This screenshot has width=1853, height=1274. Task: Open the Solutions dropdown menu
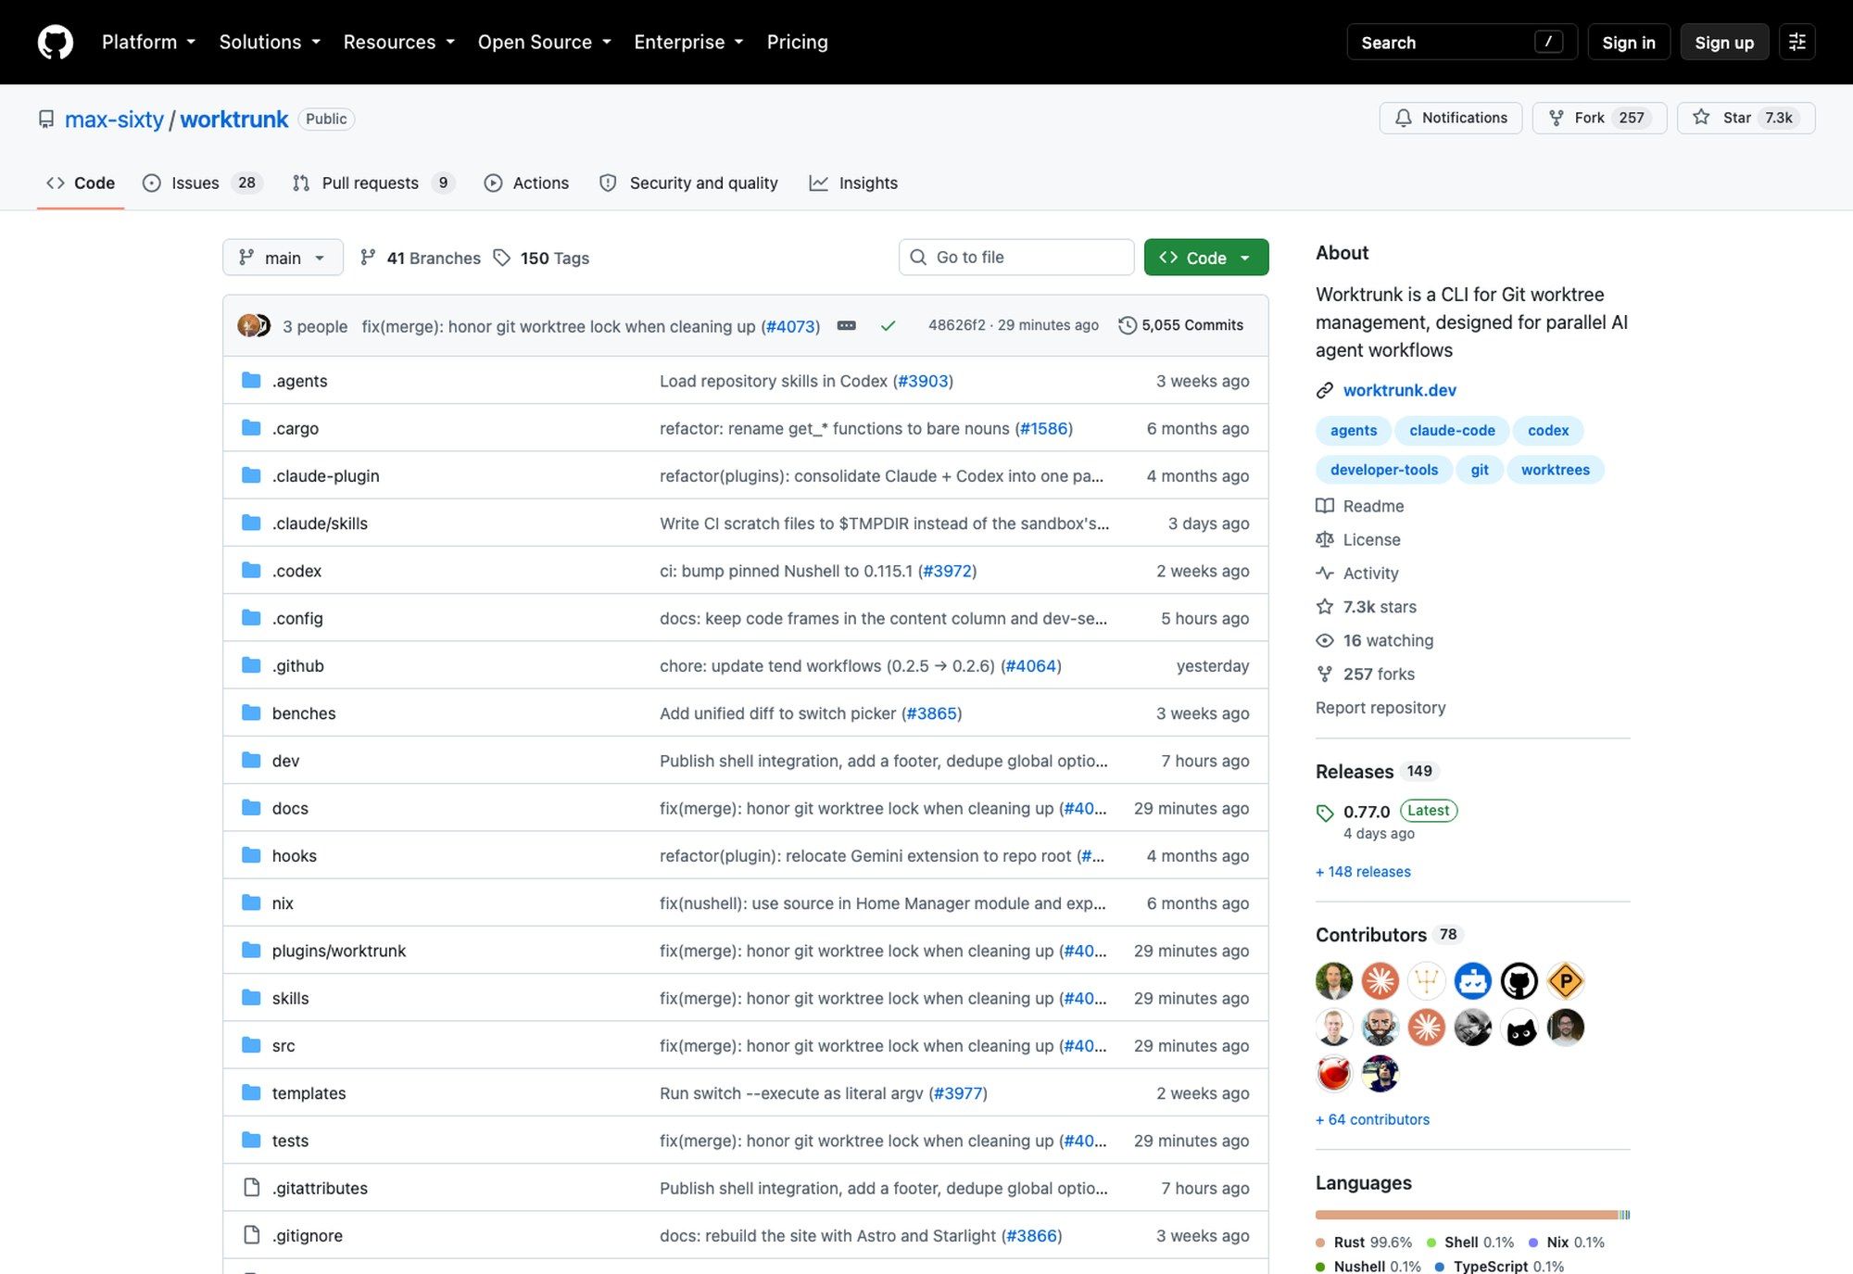(x=270, y=42)
